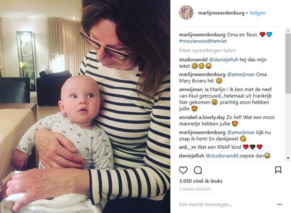This screenshot has width=291, height=213.
Task: Click the scrollbar down arrow in comments
Action: [x=288, y=158]
